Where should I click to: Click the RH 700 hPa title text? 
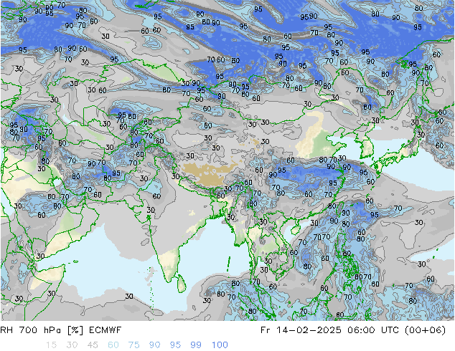(31, 330)
